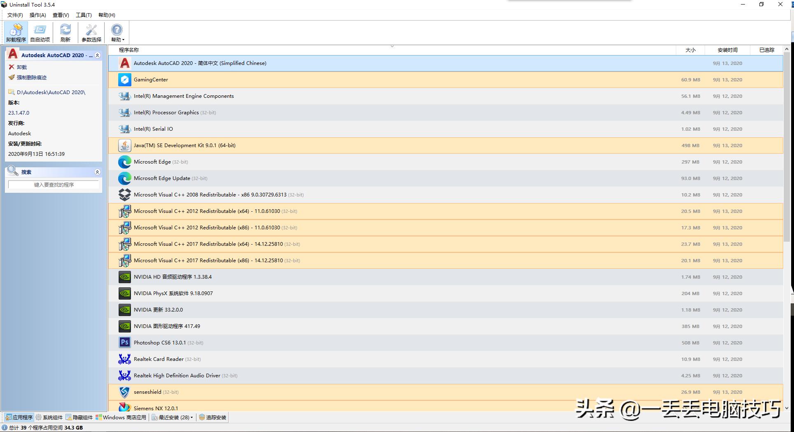
Task: Click the Visual C++ 2008 Redistributable icon
Action: 124,195
